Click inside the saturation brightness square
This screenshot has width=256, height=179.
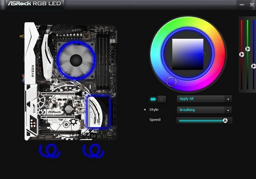coord(188,54)
